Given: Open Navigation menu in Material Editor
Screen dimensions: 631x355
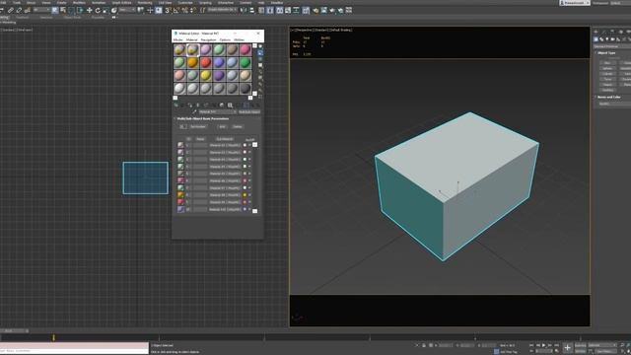Looking at the screenshot, I should pyautogui.click(x=208, y=39).
